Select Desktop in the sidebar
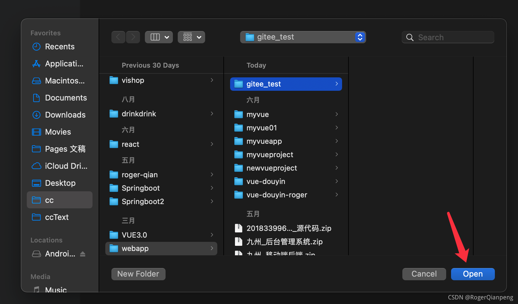Screen dimensions: 518x304 (60, 183)
